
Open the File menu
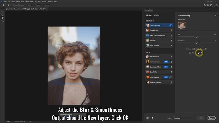tap(5, 2)
